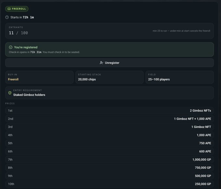
Task: Click the '8th' place label
Action: click(10, 168)
